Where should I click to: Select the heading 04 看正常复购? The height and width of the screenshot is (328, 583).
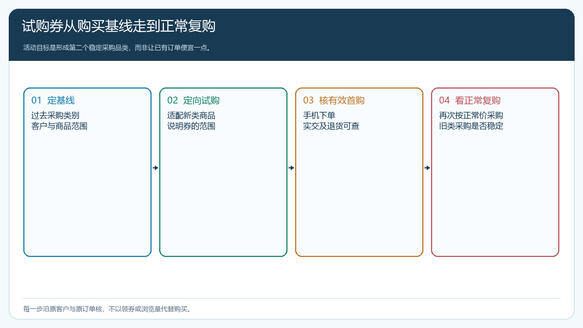pos(470,100)
